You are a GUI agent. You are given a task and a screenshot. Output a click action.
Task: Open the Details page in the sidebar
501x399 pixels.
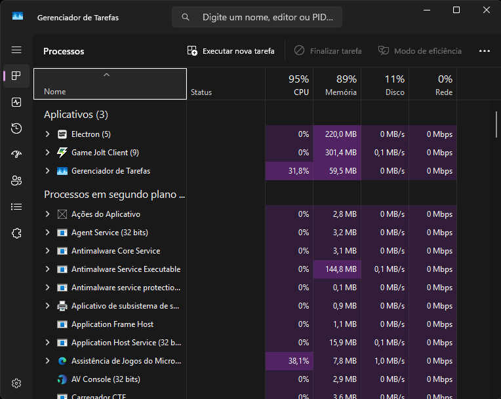[x=16, y=207]
